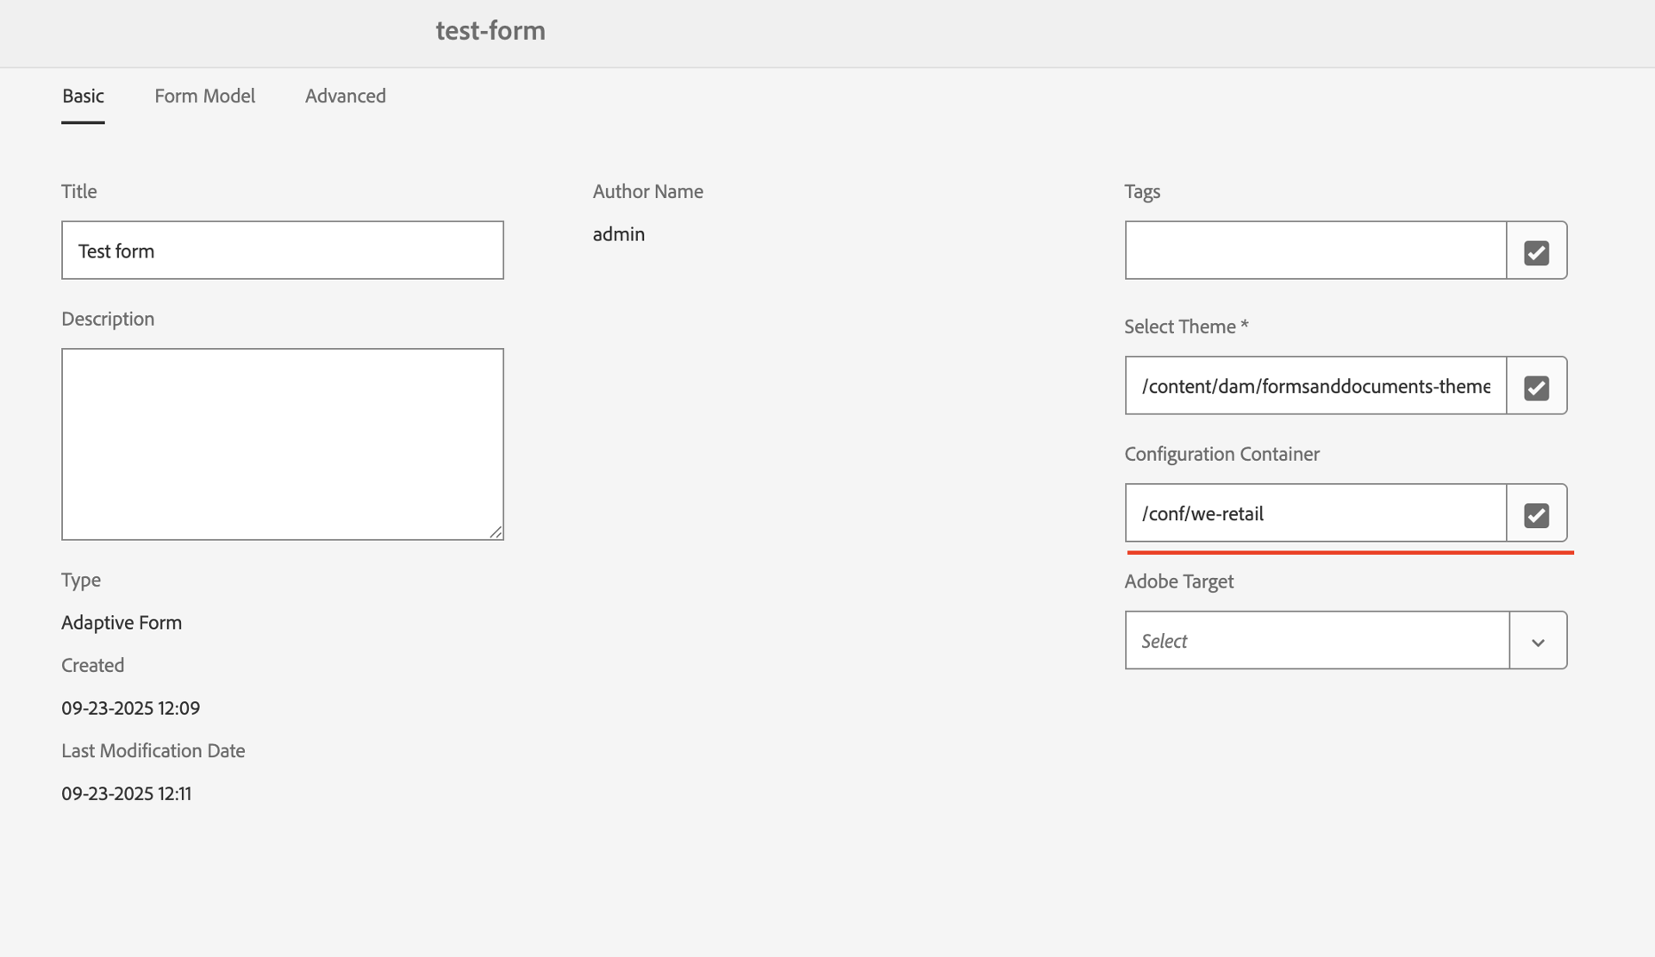Switch to the Basic tab
This screenshot has height=957, width=1655.
83,96
